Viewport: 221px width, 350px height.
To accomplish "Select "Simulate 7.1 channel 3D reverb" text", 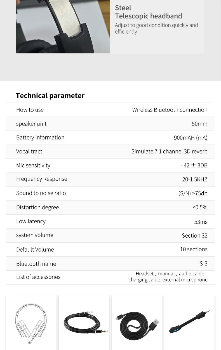I will pyautogui.click(x=169, y=152).
